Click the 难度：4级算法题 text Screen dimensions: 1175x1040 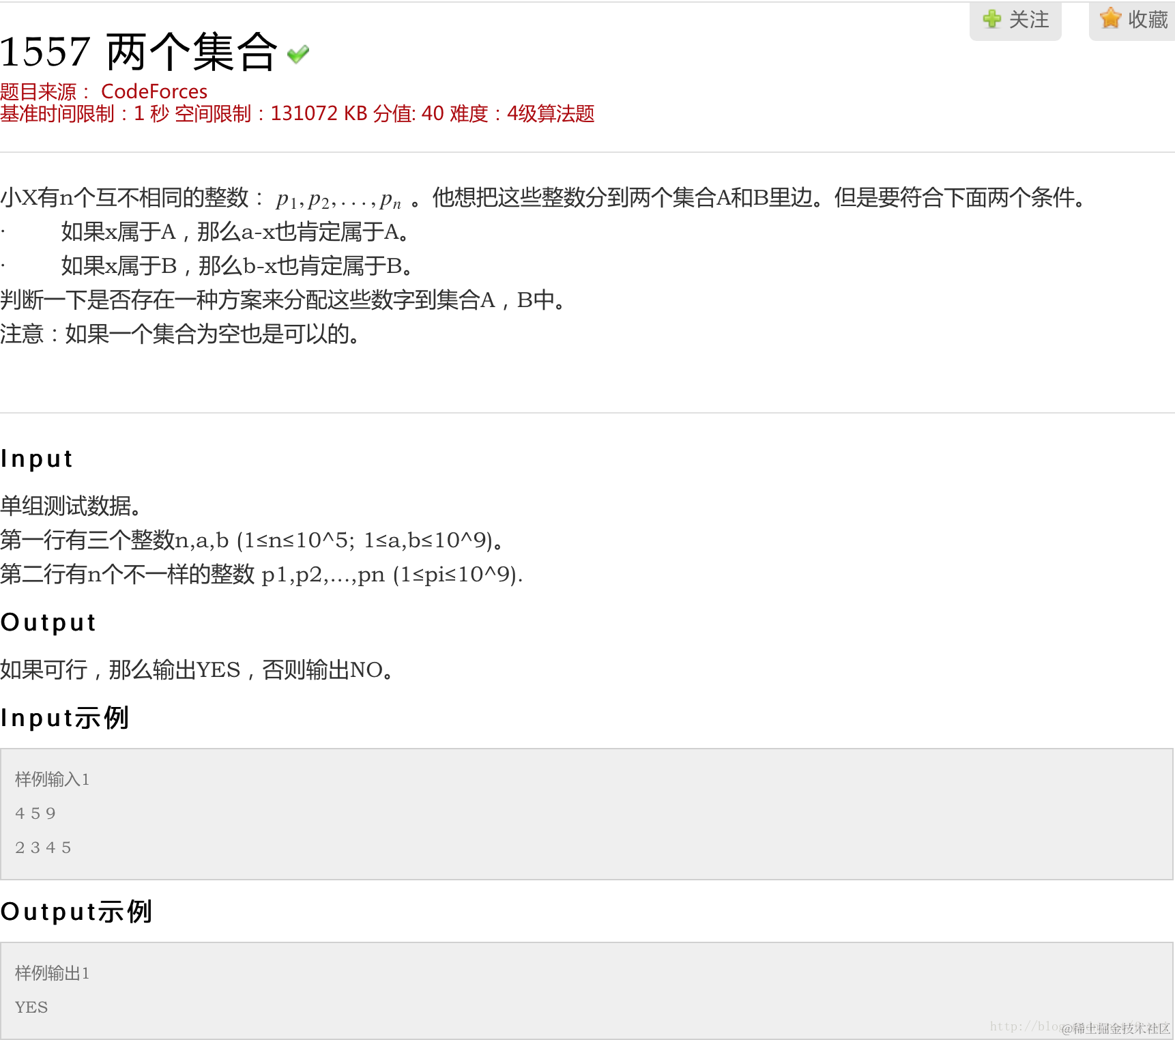522,113
